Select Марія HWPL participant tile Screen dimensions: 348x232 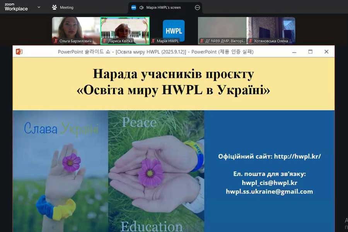174,31
